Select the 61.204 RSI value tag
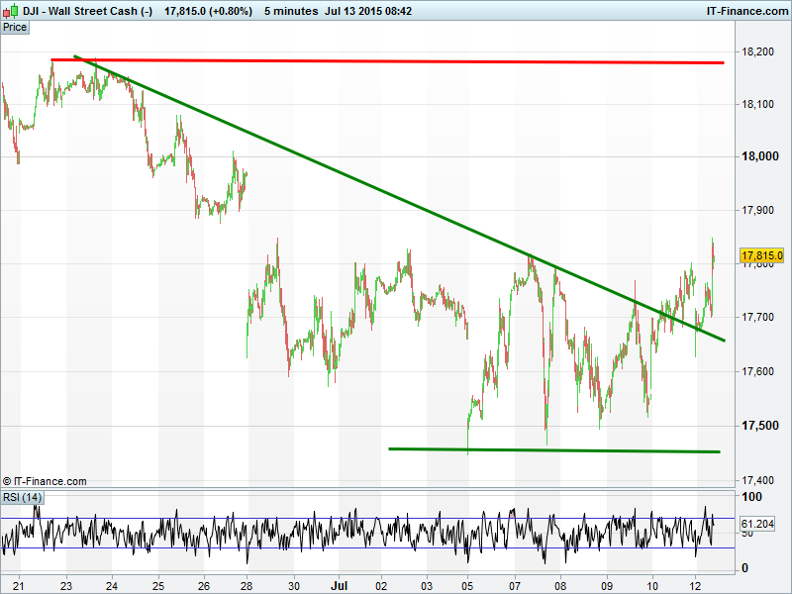 tap(757, 525)
